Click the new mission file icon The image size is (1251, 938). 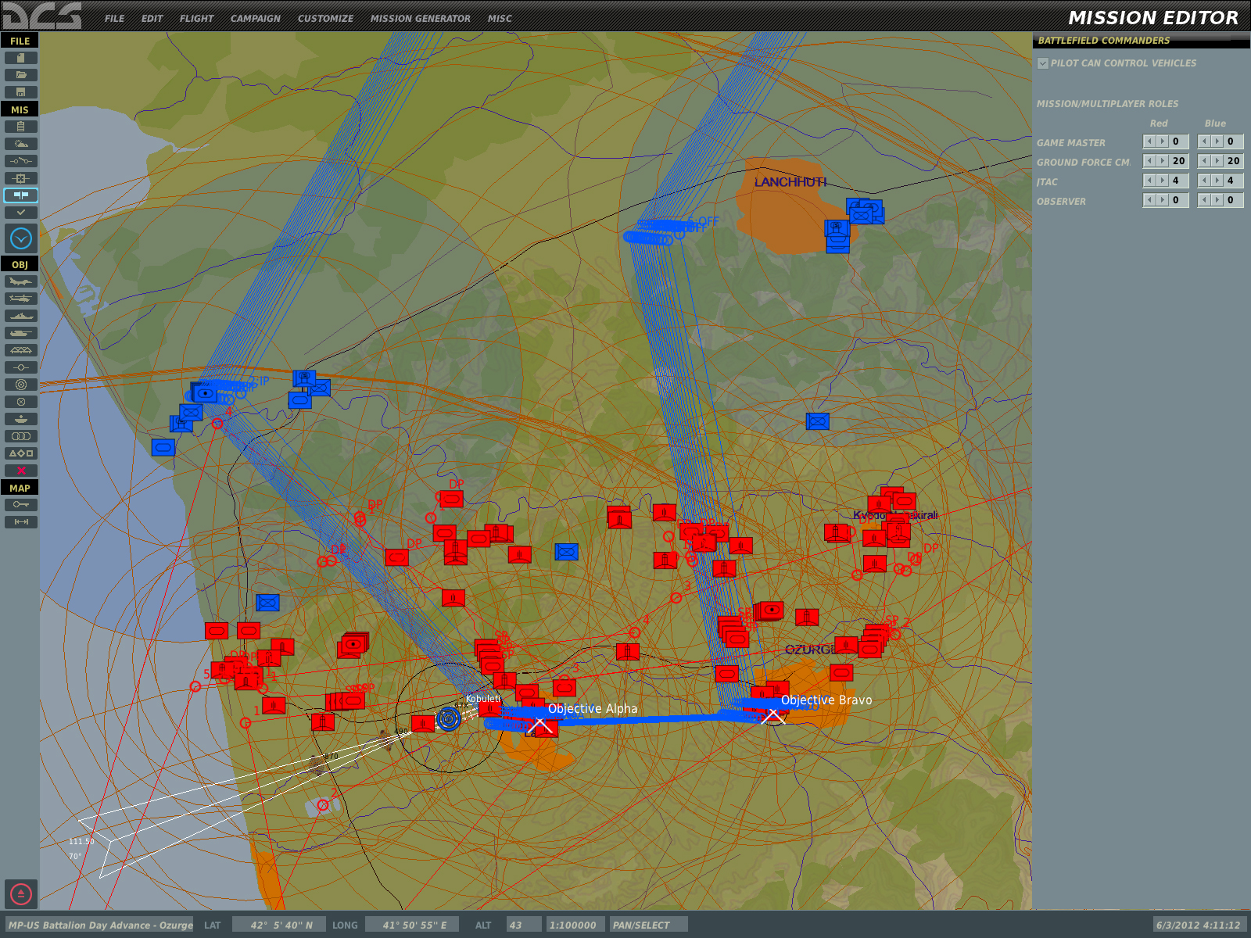21,58
